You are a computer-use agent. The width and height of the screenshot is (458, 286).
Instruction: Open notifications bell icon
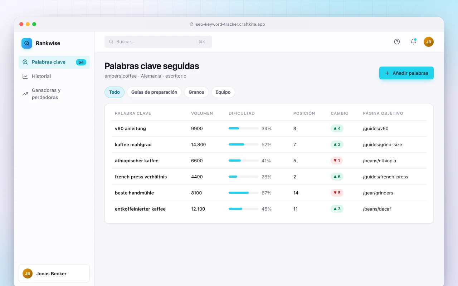click(413, 42)
